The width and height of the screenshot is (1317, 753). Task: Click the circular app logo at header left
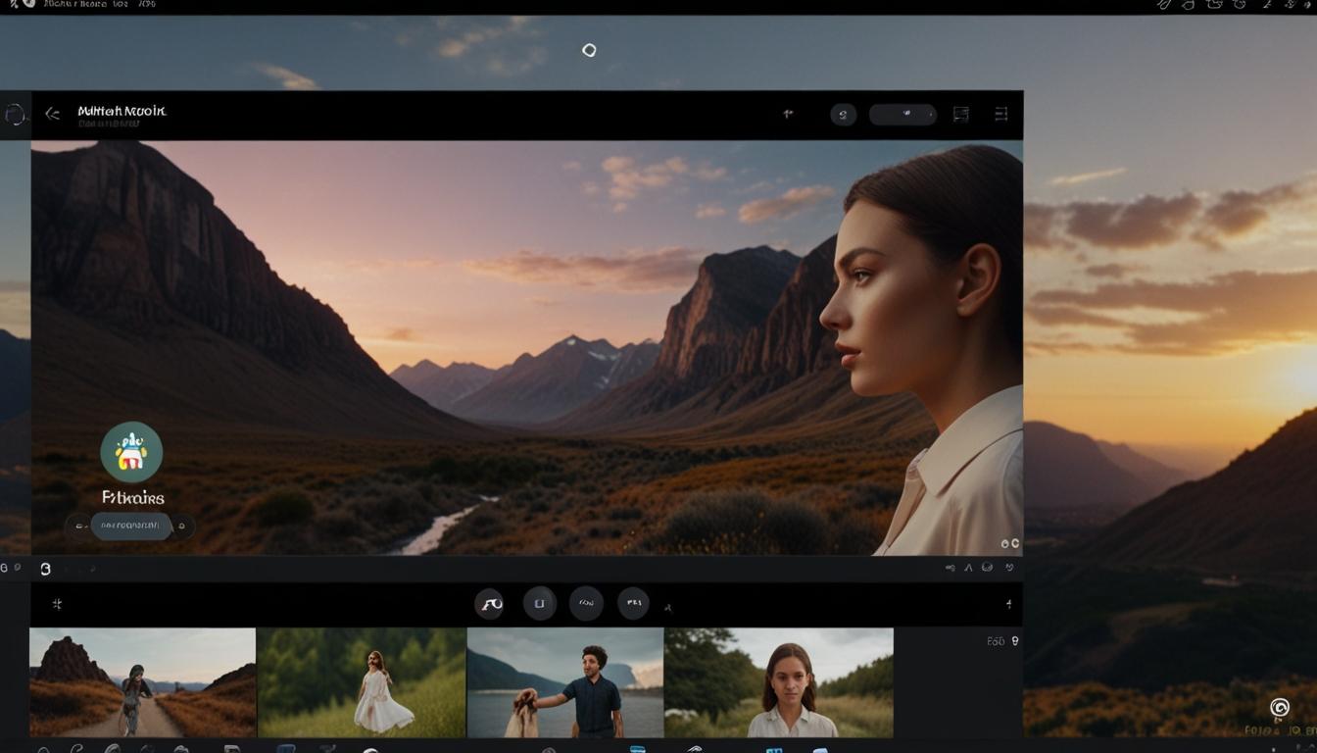coord(14,115)
